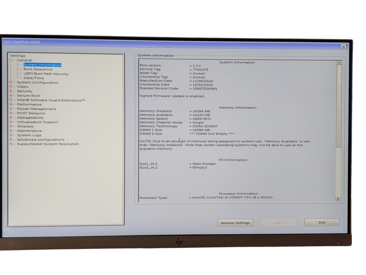Select the Wireless category label
The image size is (366, 275).
tap(25, 126)
